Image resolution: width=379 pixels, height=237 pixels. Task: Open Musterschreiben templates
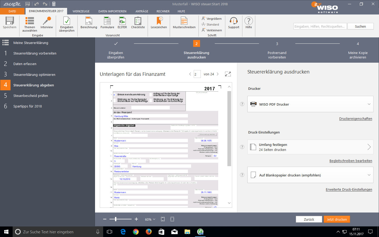coord(184,23)
